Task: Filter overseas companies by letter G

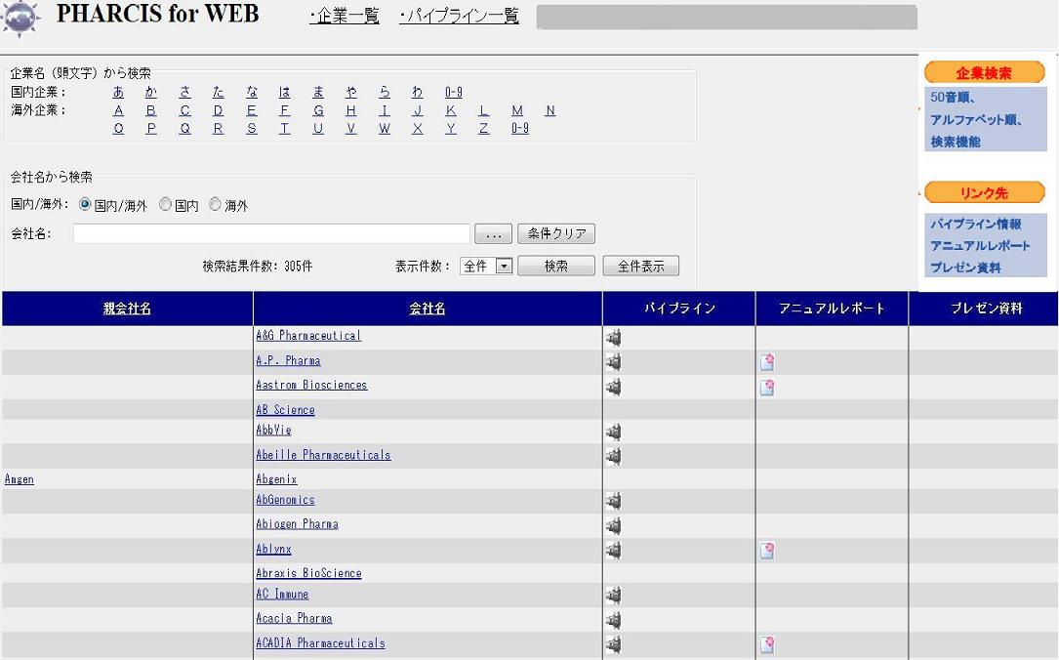Action: [318, 110]
